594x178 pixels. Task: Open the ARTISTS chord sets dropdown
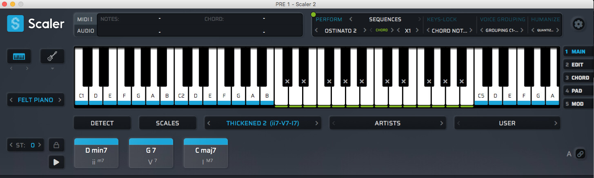point(387,123)
